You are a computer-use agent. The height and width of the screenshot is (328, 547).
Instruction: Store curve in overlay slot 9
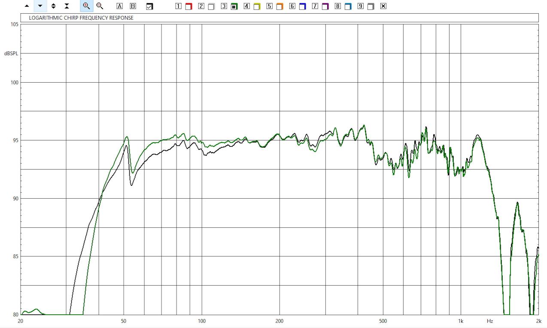point(360,6)
